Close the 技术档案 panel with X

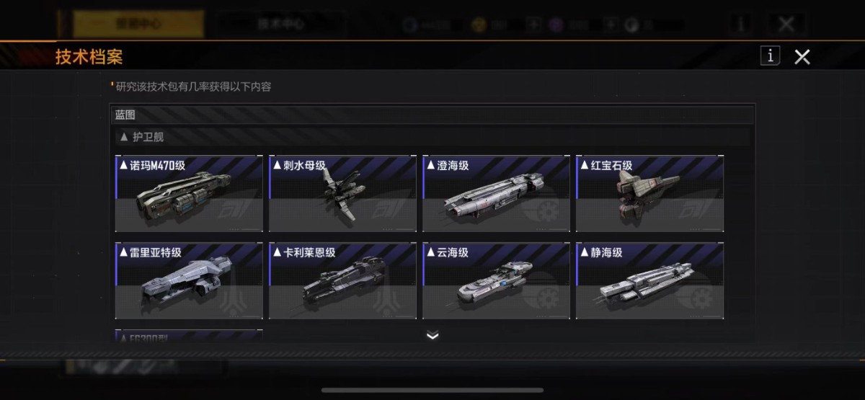[802, 57]
